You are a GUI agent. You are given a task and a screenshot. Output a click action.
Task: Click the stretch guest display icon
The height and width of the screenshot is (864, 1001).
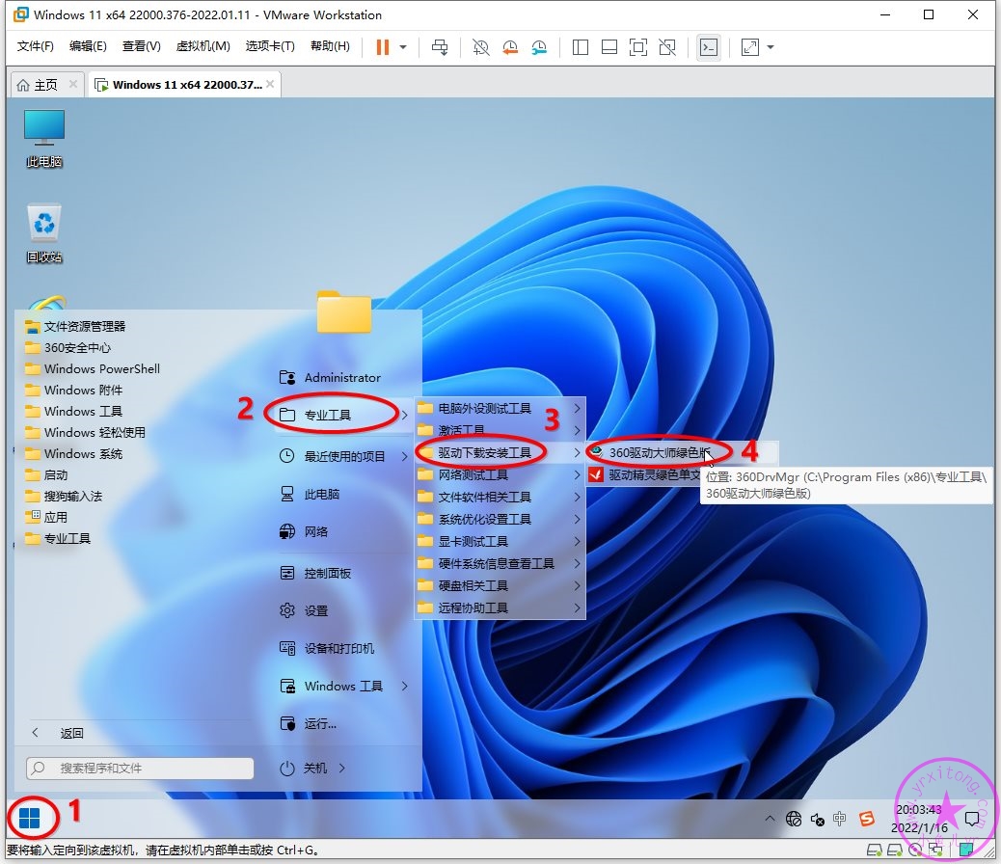point(750,47)
